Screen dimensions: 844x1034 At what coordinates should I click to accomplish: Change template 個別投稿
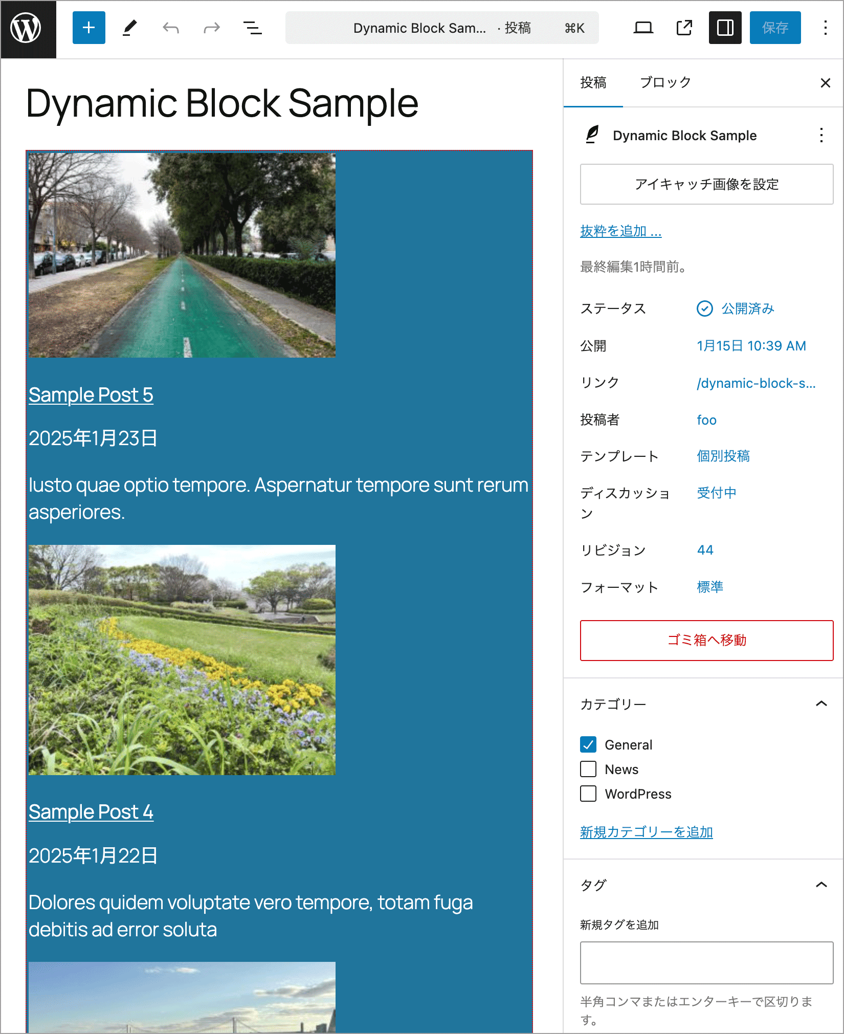723,456
